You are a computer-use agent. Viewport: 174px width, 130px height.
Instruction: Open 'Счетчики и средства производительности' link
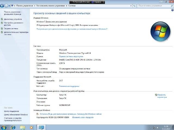point(13,119)
